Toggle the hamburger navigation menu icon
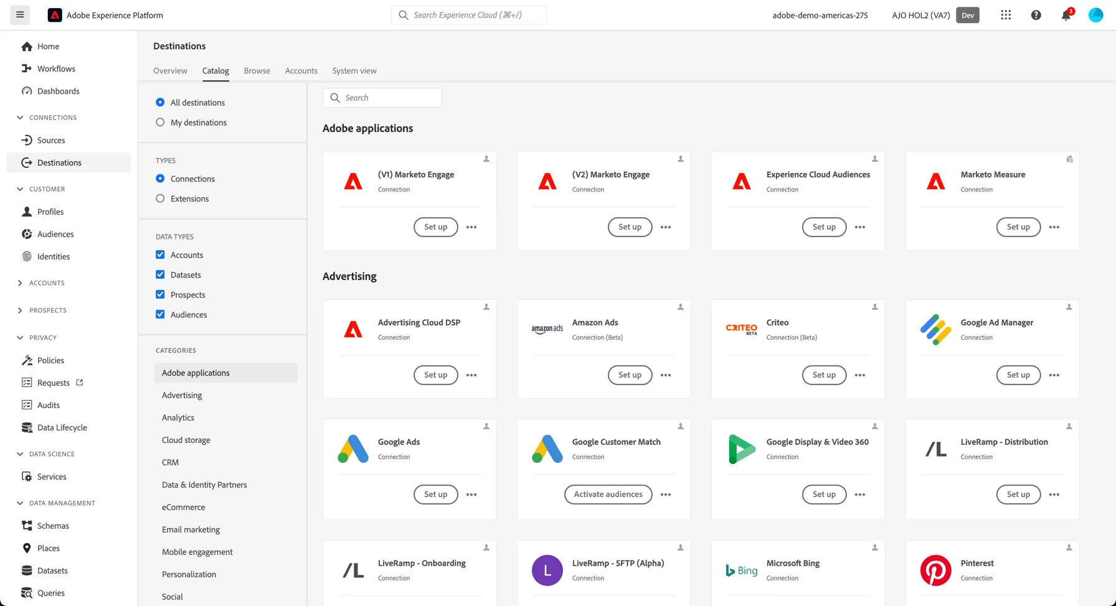 click(x=20, y=15)
